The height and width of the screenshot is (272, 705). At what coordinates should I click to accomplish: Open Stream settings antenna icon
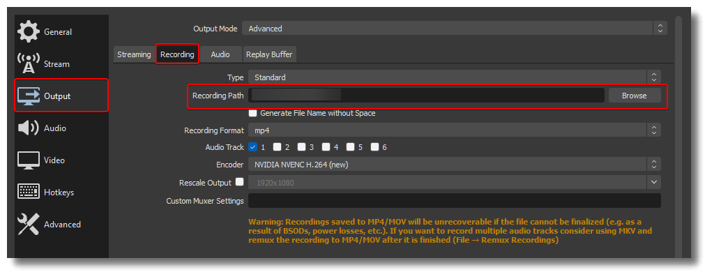[x=29, y=64]
